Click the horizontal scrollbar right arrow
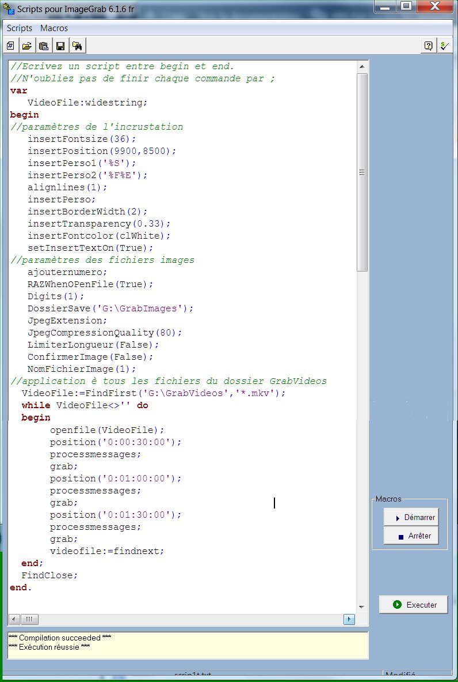This screenshot has width=458, height=682. (x=349, y=619)
